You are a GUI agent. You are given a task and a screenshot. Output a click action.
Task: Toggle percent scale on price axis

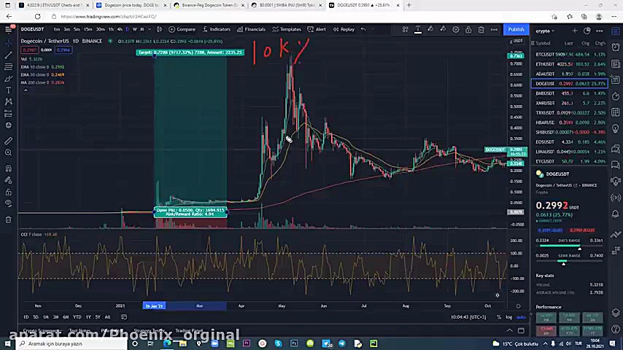[499, 317]
